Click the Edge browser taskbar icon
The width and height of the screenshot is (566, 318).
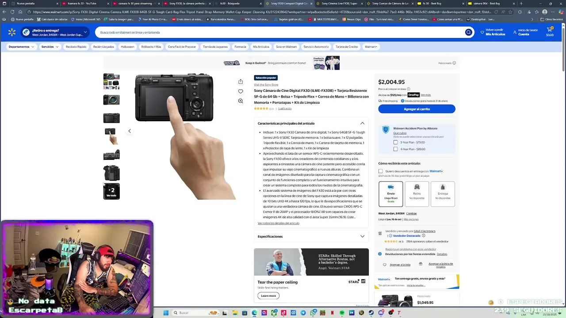[x=255, y=313]
